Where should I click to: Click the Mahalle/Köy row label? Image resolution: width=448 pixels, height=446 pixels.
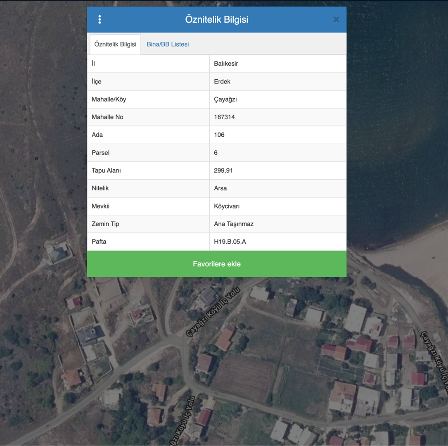pos(109,99)
